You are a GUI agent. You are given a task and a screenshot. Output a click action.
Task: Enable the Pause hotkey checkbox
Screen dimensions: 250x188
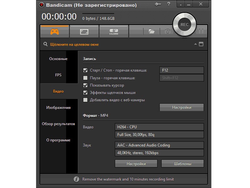pos(85,78)
